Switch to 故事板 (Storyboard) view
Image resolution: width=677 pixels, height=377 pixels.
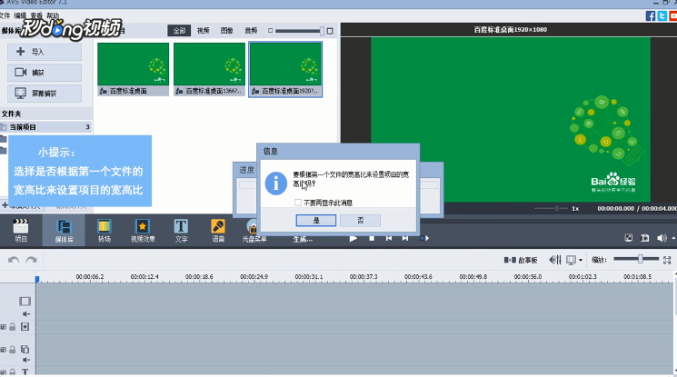[521, 260]
